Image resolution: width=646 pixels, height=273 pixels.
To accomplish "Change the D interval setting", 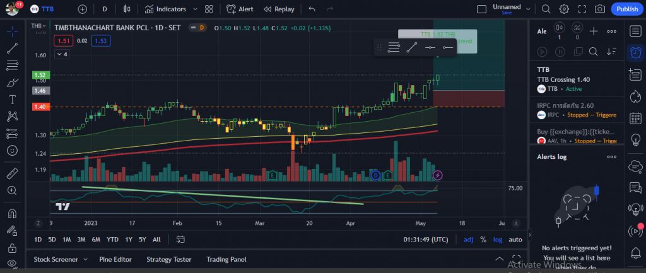I will click(105, 9).
